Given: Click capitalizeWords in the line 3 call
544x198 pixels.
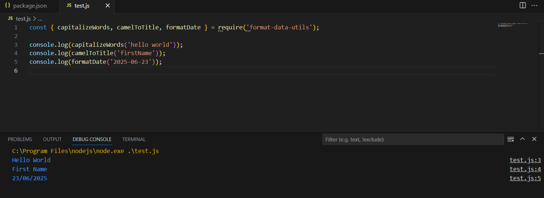Looking at the screenshot, I should coord(97,45).
